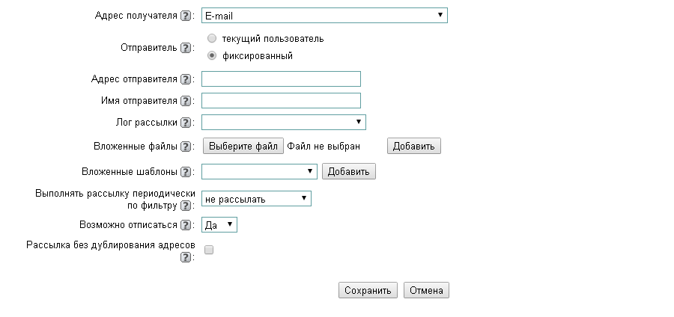Open help for Вложенные файлы
674x317 pixels.
click(186, 147)
